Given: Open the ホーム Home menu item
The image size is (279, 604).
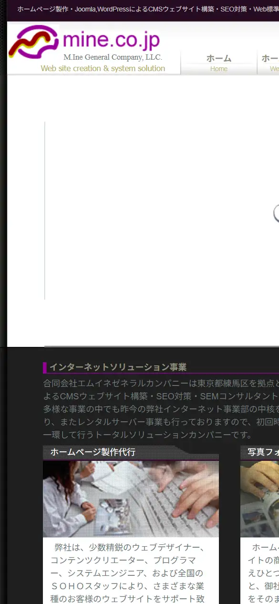Looking at the screenshot, I should tap(219, 62).
